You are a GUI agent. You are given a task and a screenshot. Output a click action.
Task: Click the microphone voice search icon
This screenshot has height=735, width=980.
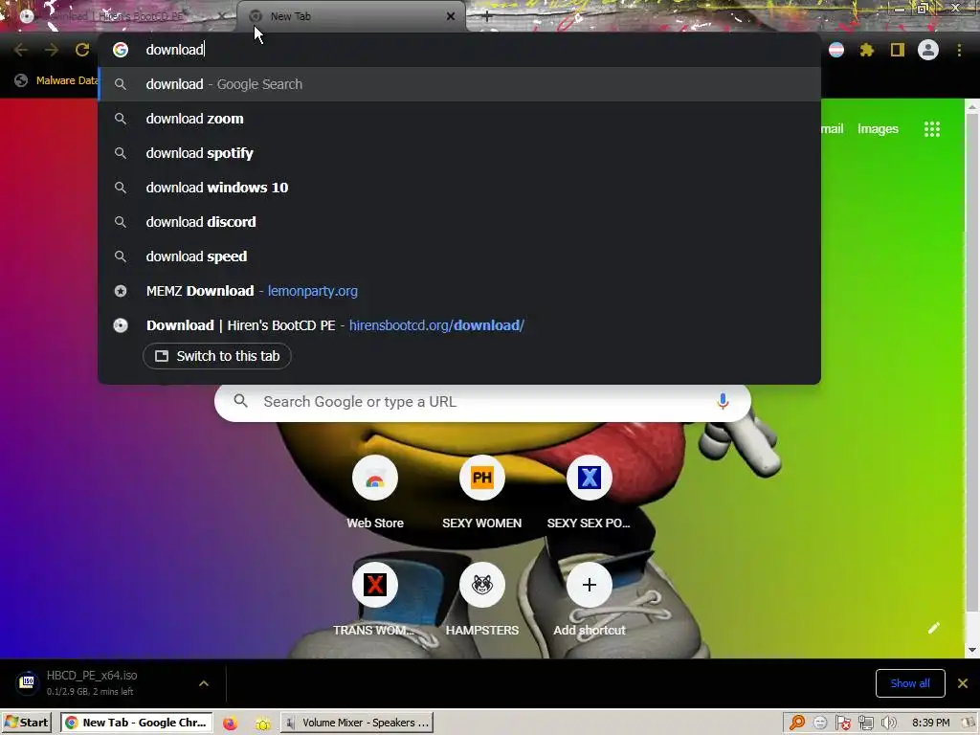pyautogui.click(x=723, y=401)
